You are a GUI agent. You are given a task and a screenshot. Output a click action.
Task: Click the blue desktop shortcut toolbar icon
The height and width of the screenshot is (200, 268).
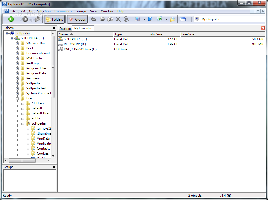[x=150, y=19]
